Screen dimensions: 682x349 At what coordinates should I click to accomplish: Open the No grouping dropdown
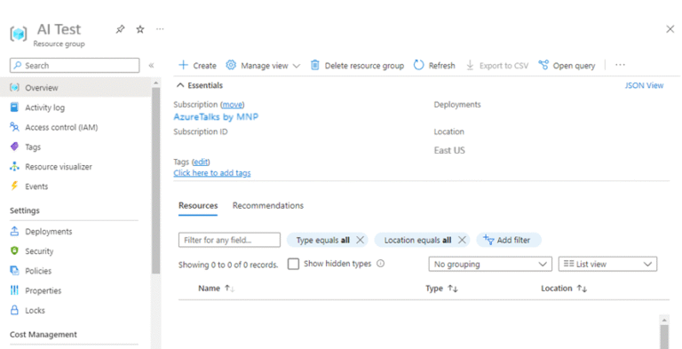point(490,264)
